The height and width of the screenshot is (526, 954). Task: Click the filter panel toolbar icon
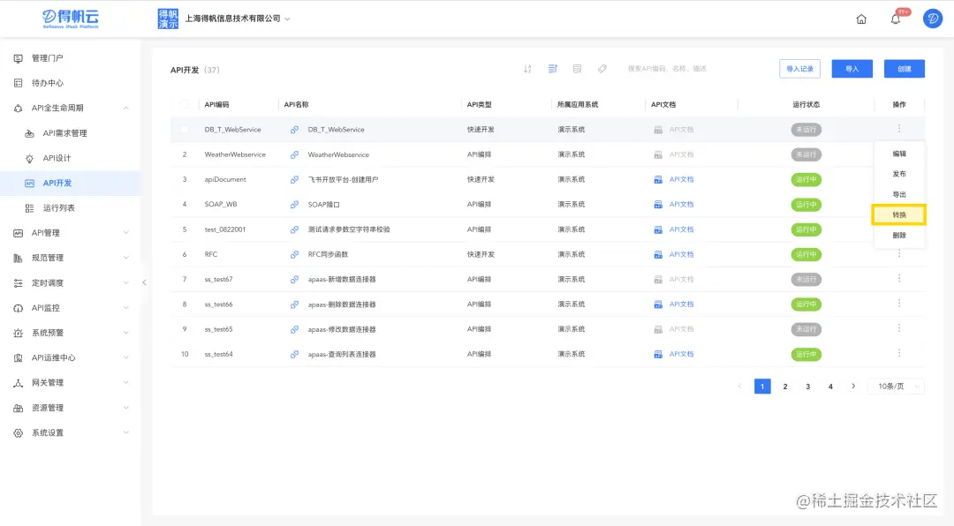(578, 69)
